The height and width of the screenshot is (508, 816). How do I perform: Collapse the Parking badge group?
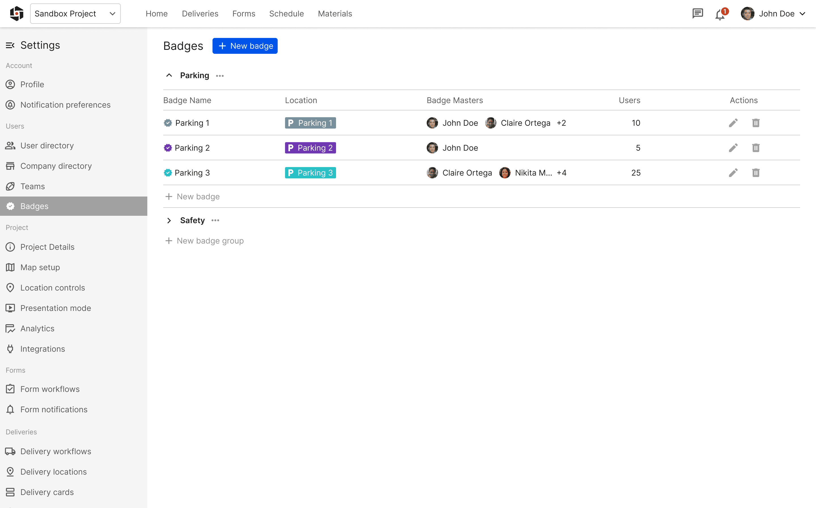click(169, 76)
